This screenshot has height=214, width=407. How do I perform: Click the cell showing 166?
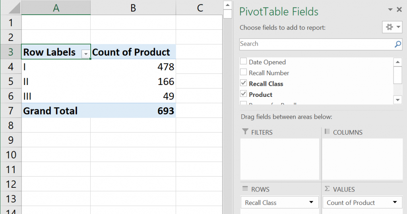tap(133, 81)
